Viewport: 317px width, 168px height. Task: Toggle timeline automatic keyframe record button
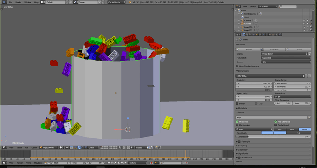pyautogui.click(x=151, y=163)
